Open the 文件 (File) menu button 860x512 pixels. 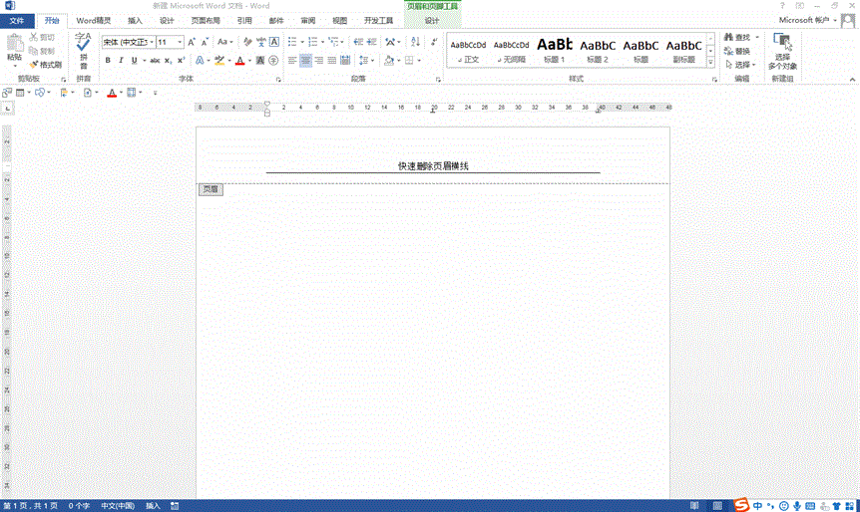pos(17,20)
